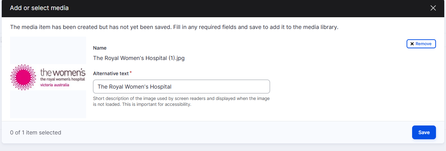446x151 pixels.
Task: Click the x icon in the Remove button
Action: click(412, 44)
